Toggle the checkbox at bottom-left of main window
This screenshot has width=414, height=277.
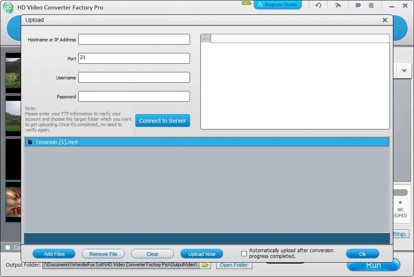(x=7, y=247)
